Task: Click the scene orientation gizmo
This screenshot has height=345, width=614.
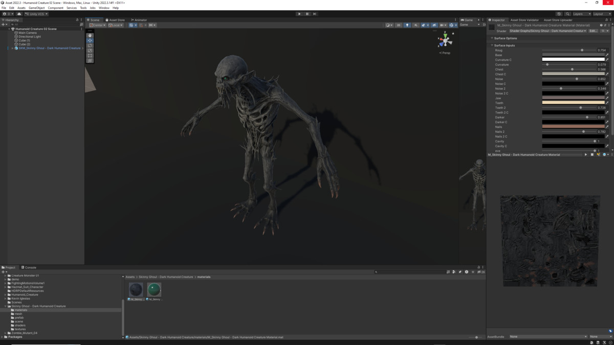Action: [x=445, y=40]
